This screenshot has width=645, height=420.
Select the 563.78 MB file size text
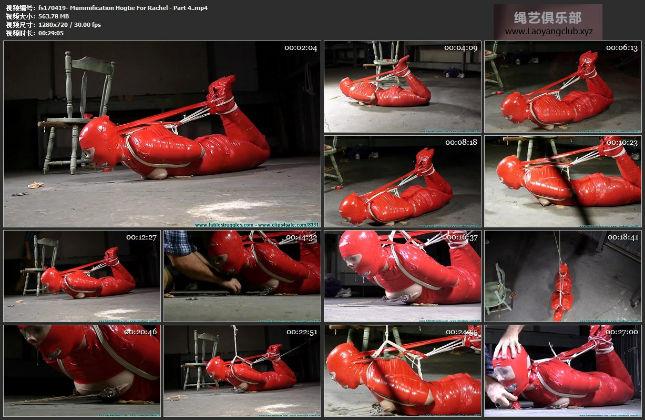point(53,16)
